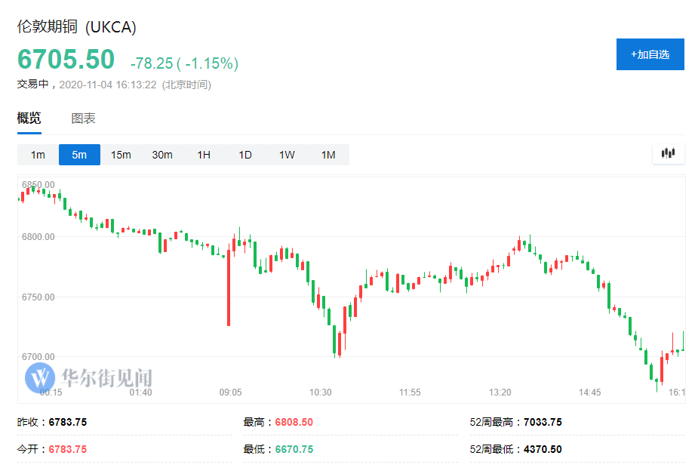Select the 概览 tab
Viewport: 698px width, 471px height.
pyautogui.click(x=29, y=119)
